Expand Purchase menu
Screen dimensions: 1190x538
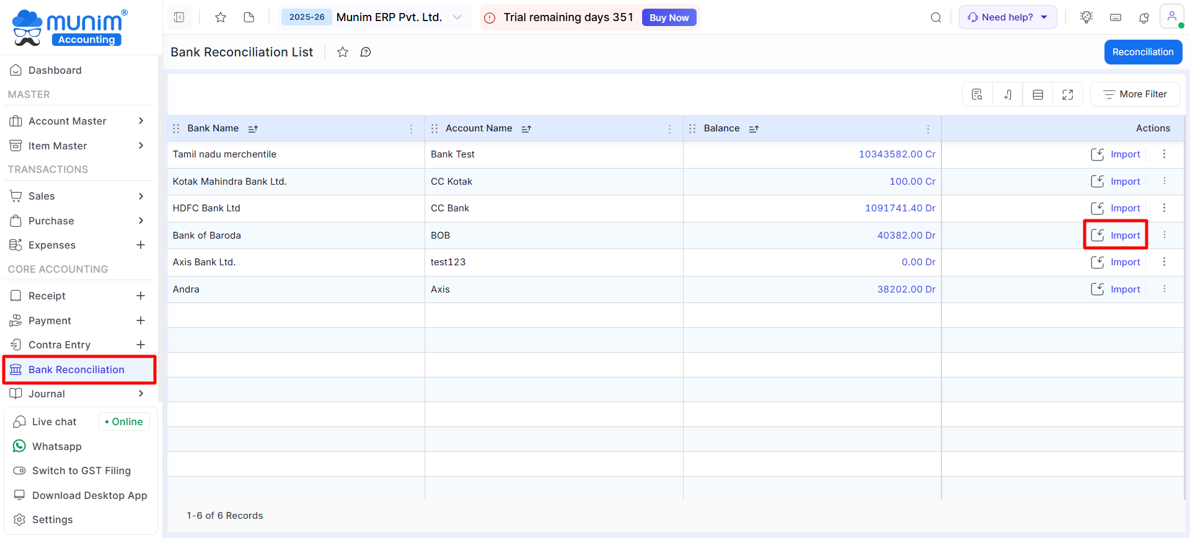click(141, 221)
